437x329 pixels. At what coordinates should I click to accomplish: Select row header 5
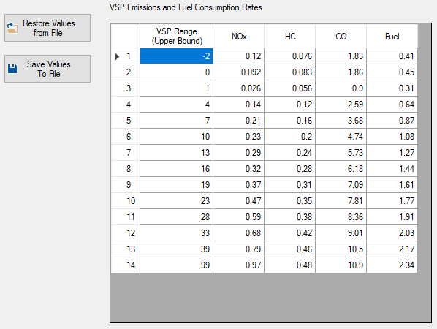point(126,121)
